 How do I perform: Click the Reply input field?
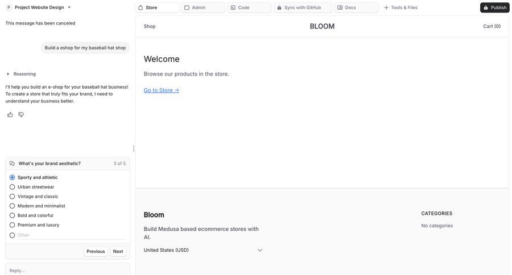pyautogui.click(x=68, y=270)
